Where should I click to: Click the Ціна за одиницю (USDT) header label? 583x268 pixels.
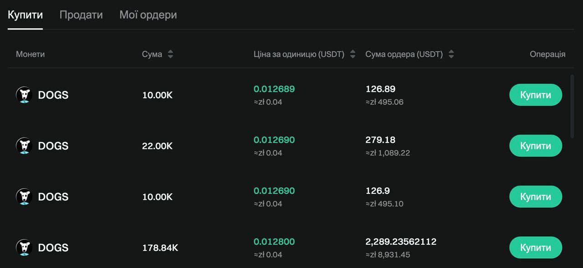point(299,54)
